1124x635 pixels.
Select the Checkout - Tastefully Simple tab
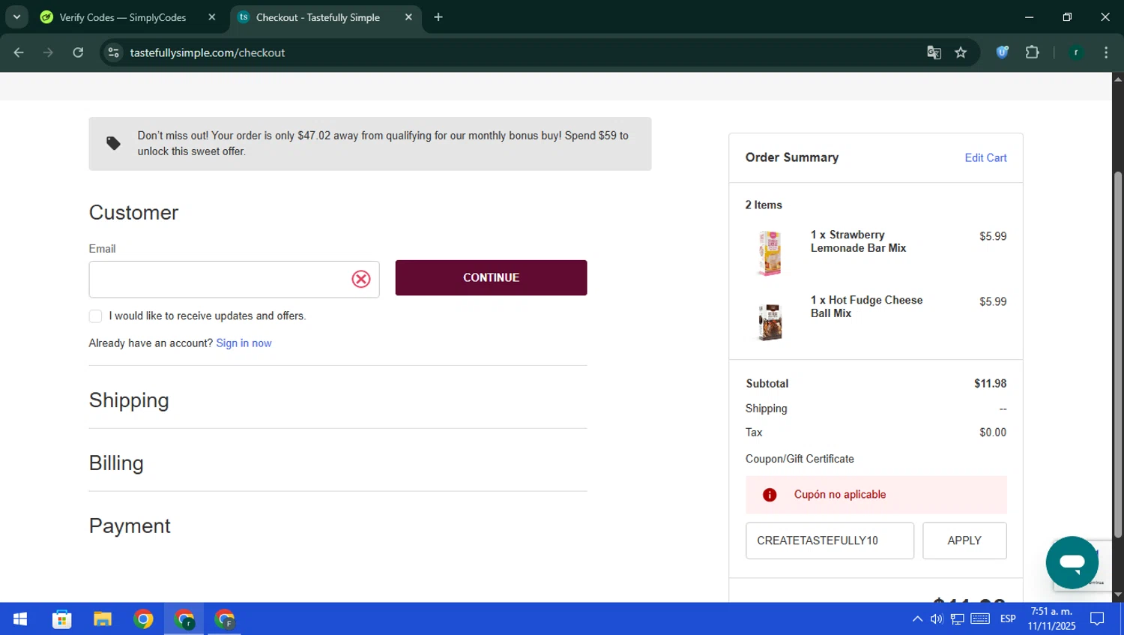click(x=318, y=17)
